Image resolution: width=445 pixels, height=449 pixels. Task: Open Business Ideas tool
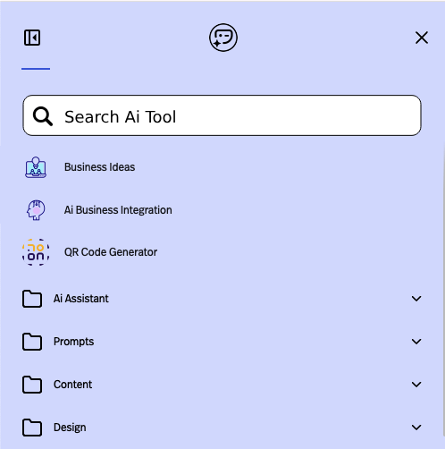(x=99, y=167)
